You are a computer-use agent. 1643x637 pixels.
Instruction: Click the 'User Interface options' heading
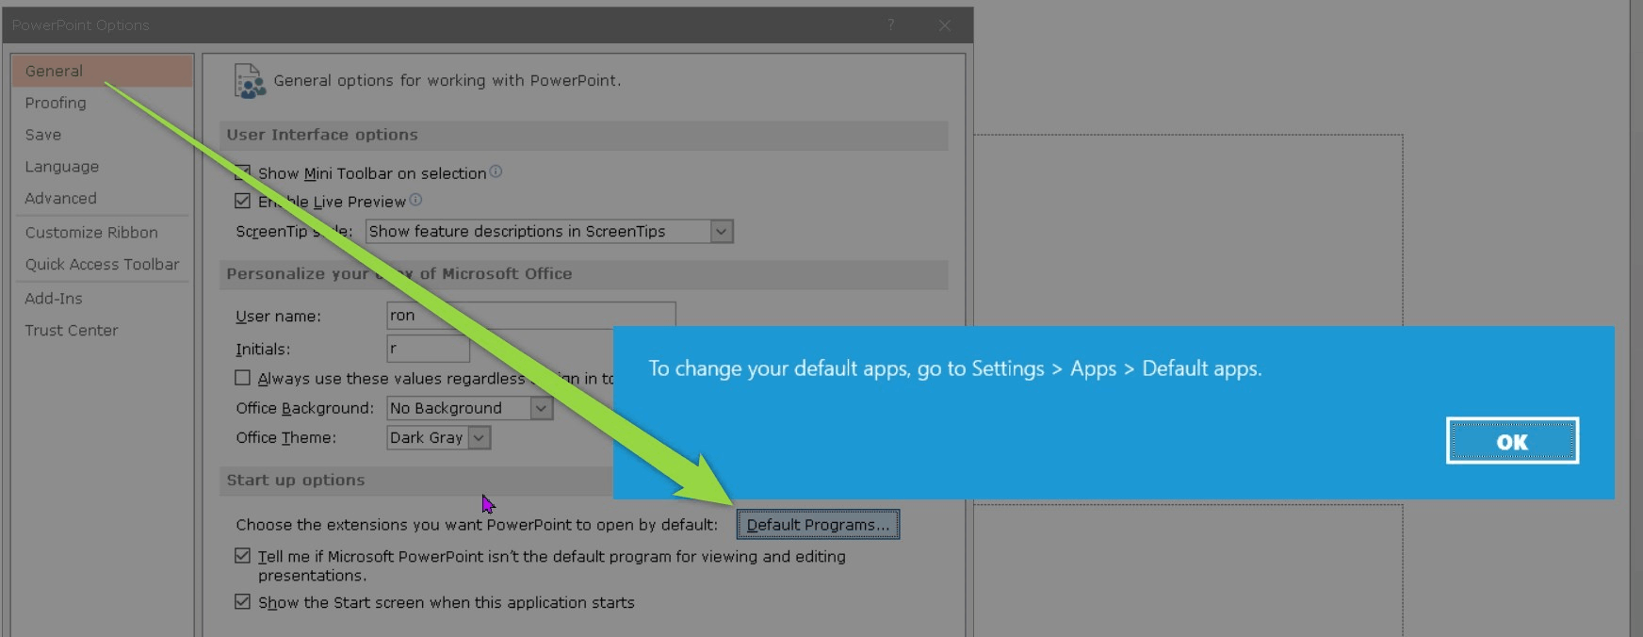click(322, 135)
